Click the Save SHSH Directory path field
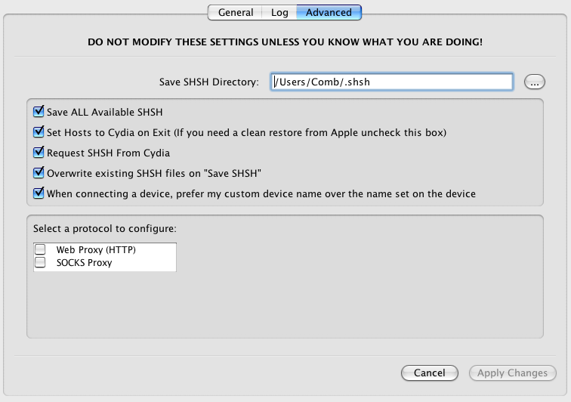Viewport: 571px width, 402px height. point(392,82)
